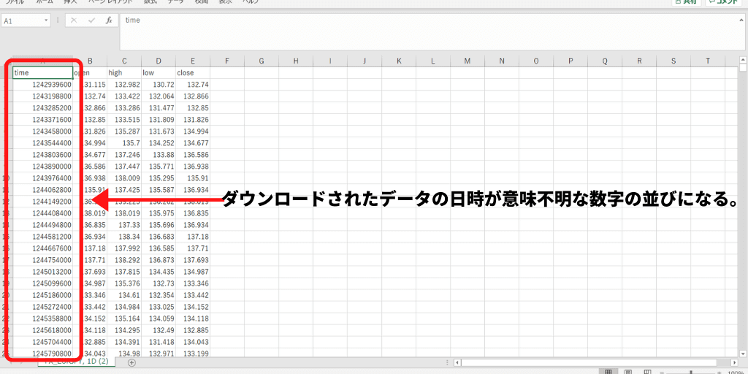Select the cell with timestamp 1243544400
The height and width of the screenshot is (374, 748).
(x=43, y=142)
